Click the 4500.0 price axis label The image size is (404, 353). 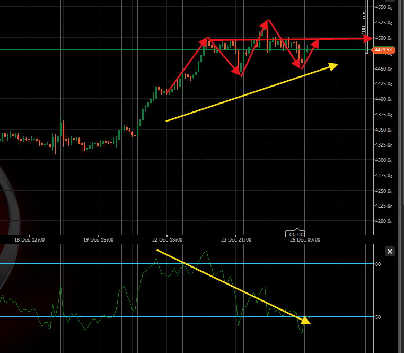(384, 38)
